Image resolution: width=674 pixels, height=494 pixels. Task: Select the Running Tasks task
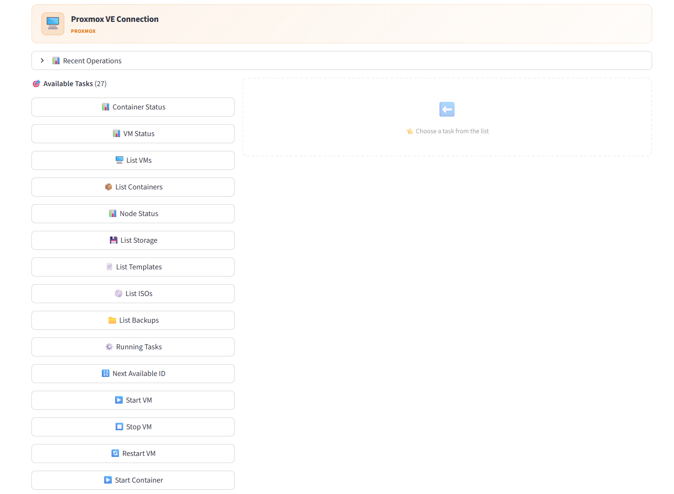pyautogui.click(x=133, y=347)
